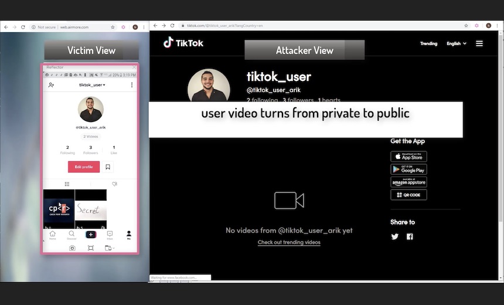Tap Inbox icon in phone navigation
This screenshot has height=305, width=504.
tap(110, 235)
